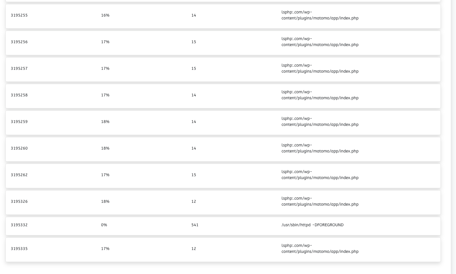Click lsphp command text of process 3195326
The image size is (456, 274).
[320, 201]
